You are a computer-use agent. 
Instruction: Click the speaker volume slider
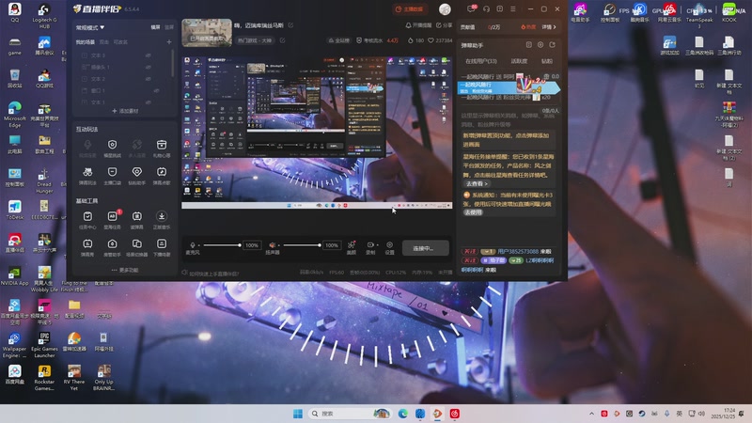click(302, 245)
